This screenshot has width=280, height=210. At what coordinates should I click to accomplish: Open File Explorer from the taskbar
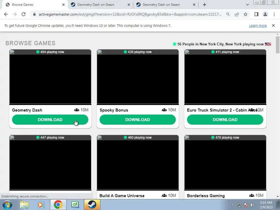click(24, 205)
